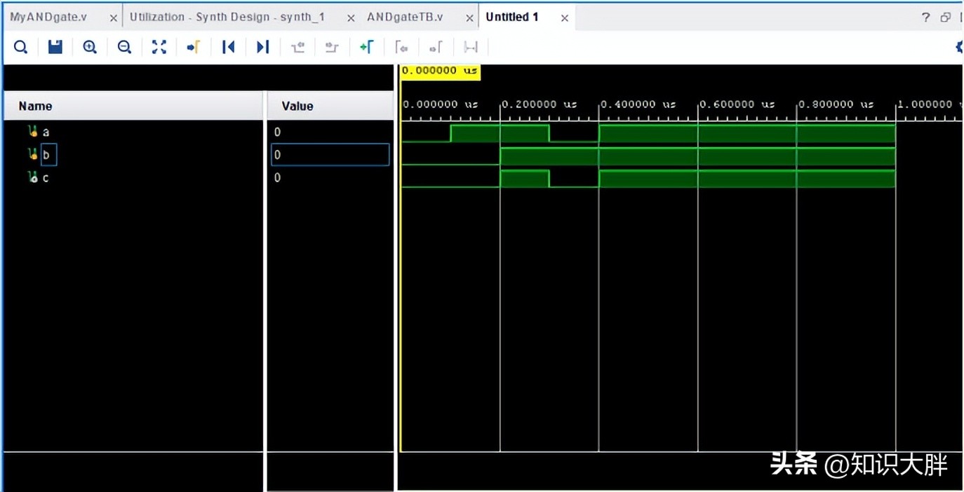This screenshot has height=492, width=964.
Task: Select the yellow 0.000000 us time marker
Action: 439,71
